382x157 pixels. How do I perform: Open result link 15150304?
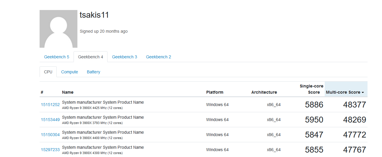coord(50,135)
